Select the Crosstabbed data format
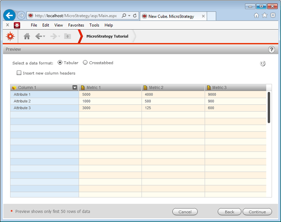This screenshot has width=281, height=222. pyautogui.click(x=85, y=63)
